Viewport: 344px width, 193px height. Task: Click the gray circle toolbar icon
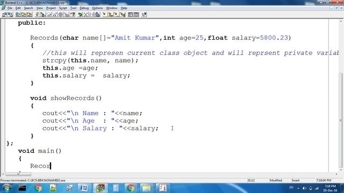(61, 14)
